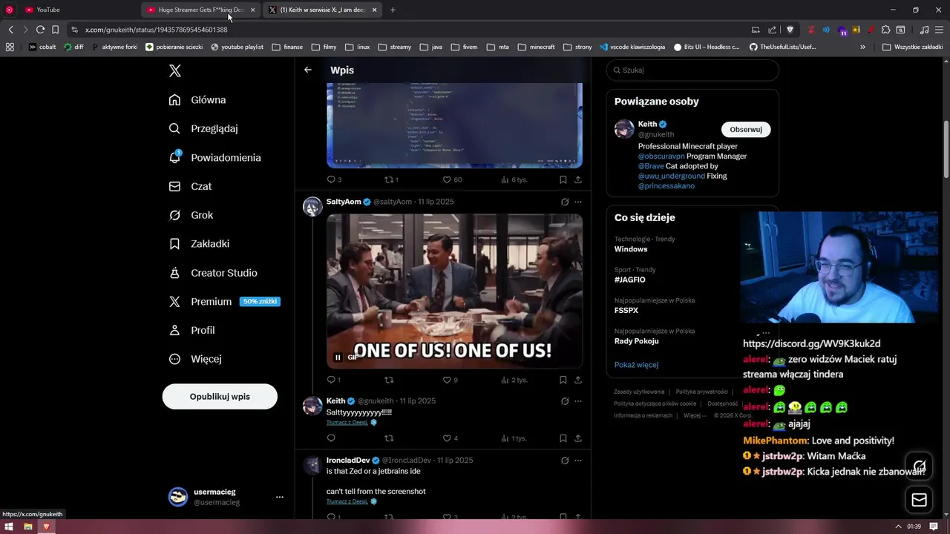
Task: Open the youtube playlist bookmark
Action: (x=237, y=47)
